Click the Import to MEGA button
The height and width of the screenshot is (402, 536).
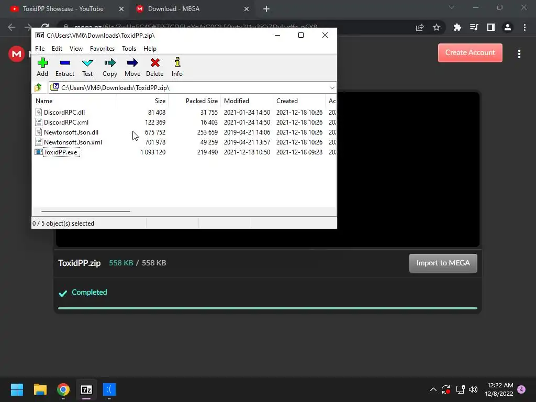tap(443, 263)
